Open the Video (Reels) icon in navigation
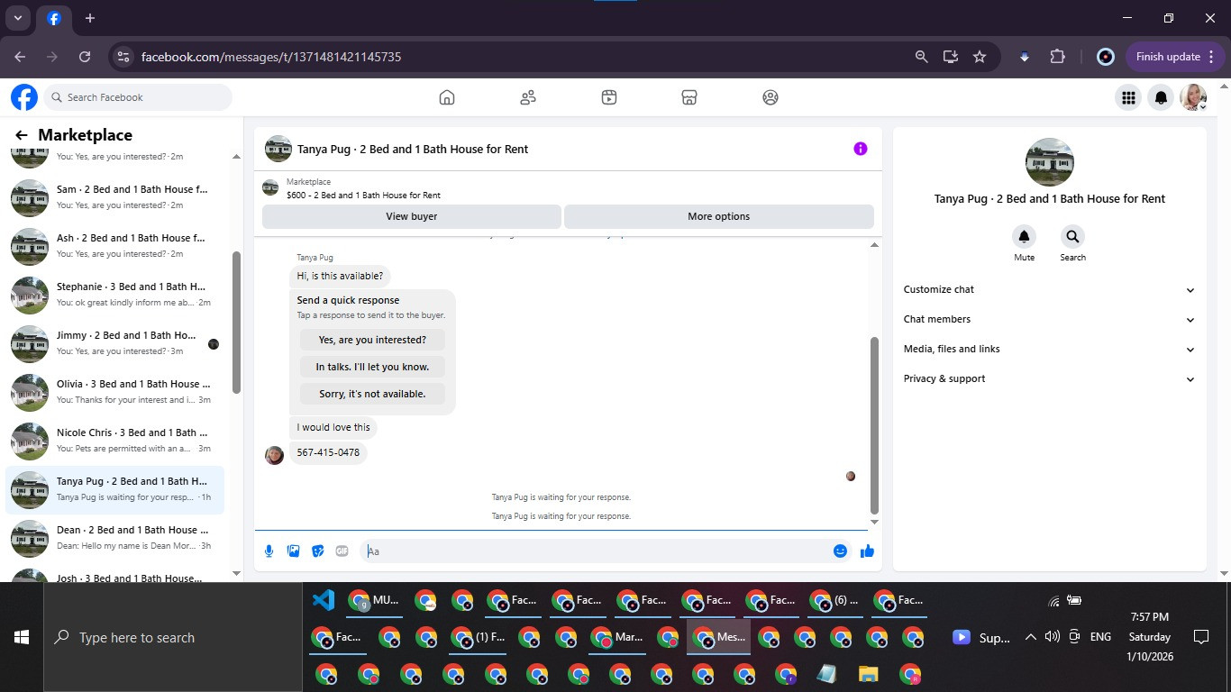 point(609,97)
